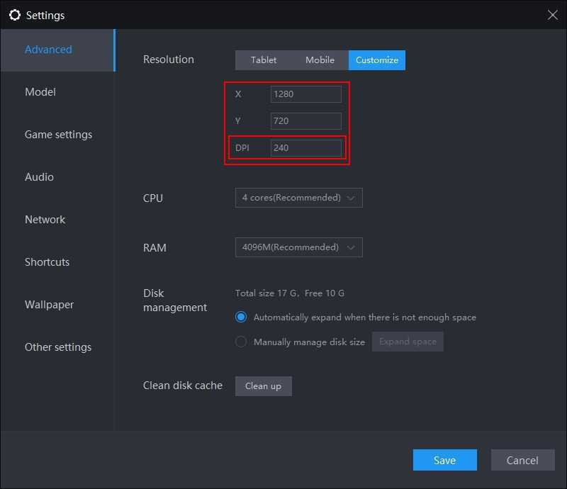Select Tablet resolution mode
This screenshot has height=489, width=567.
[x=264, y=60]
